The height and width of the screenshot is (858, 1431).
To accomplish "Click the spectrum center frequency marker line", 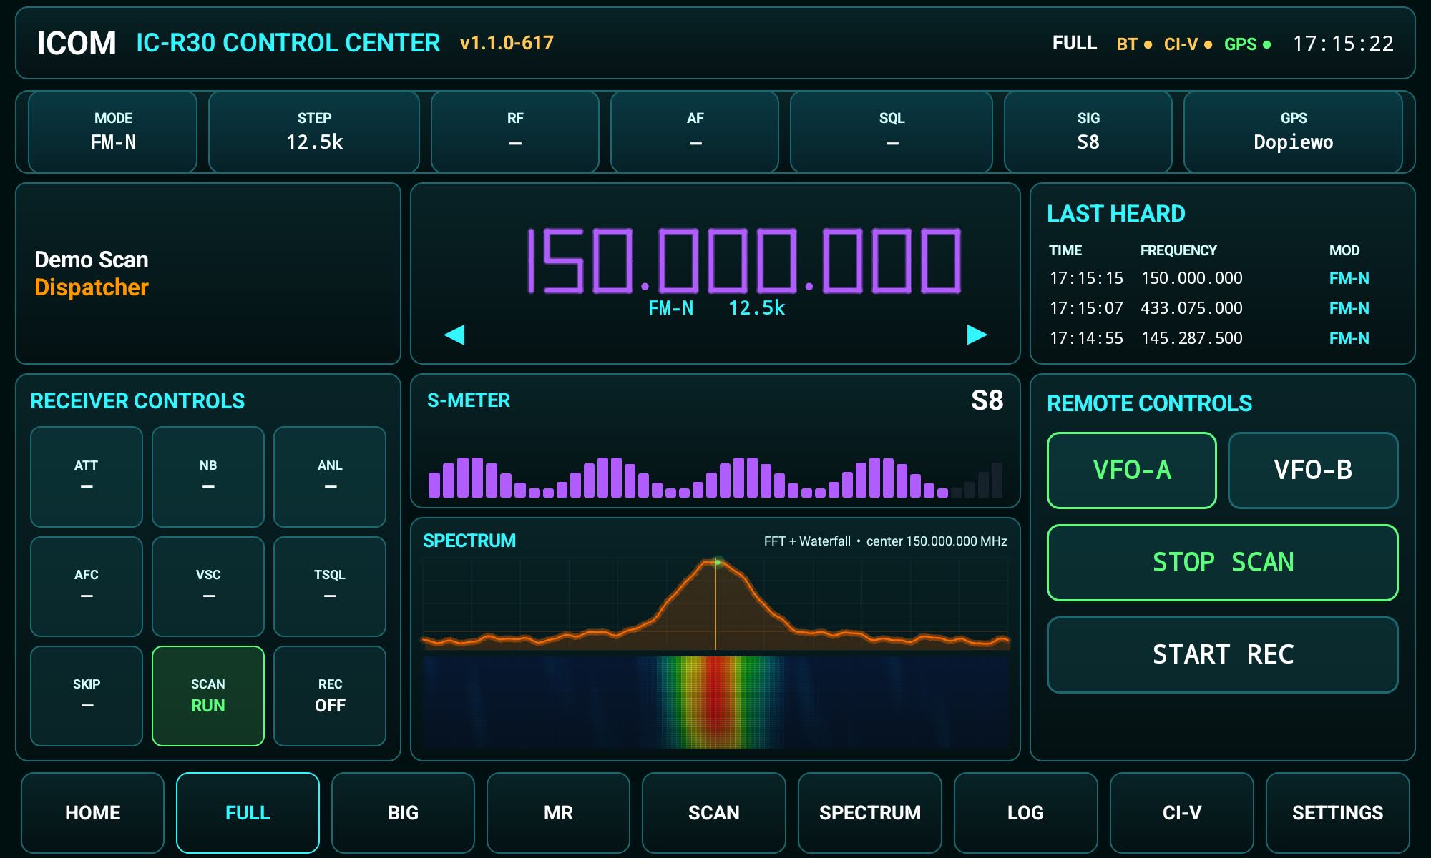I will [x=715, y=604].
